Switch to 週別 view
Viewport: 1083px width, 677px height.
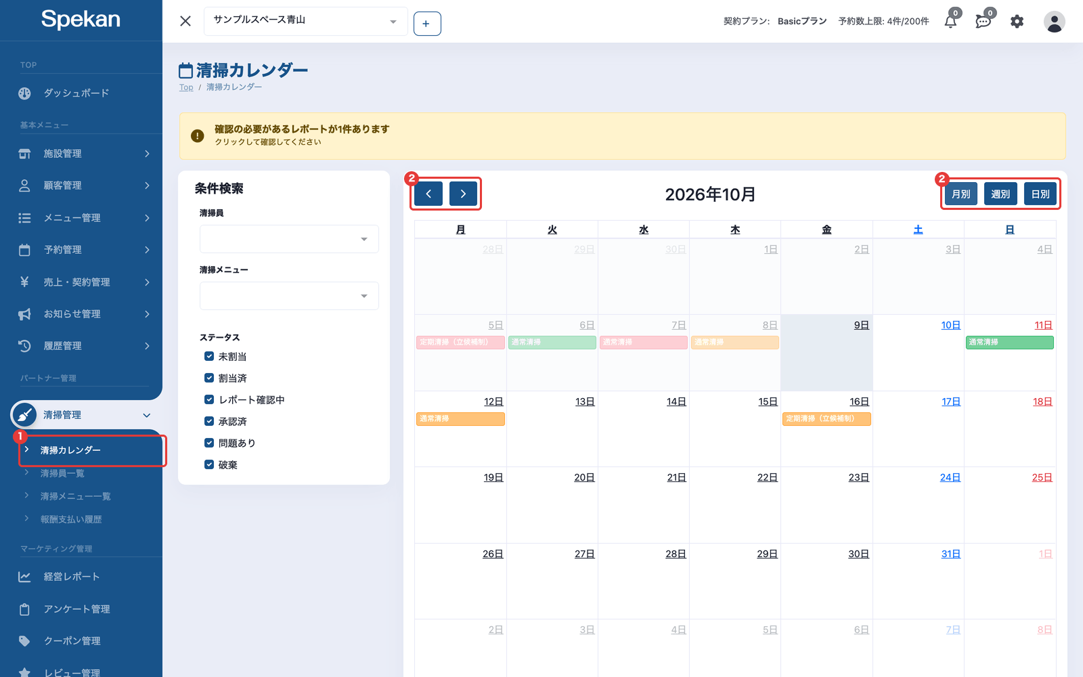(x=1000, y=194)
